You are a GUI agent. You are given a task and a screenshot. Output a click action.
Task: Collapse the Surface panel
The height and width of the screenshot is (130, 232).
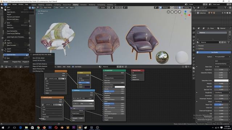point(200,49)
